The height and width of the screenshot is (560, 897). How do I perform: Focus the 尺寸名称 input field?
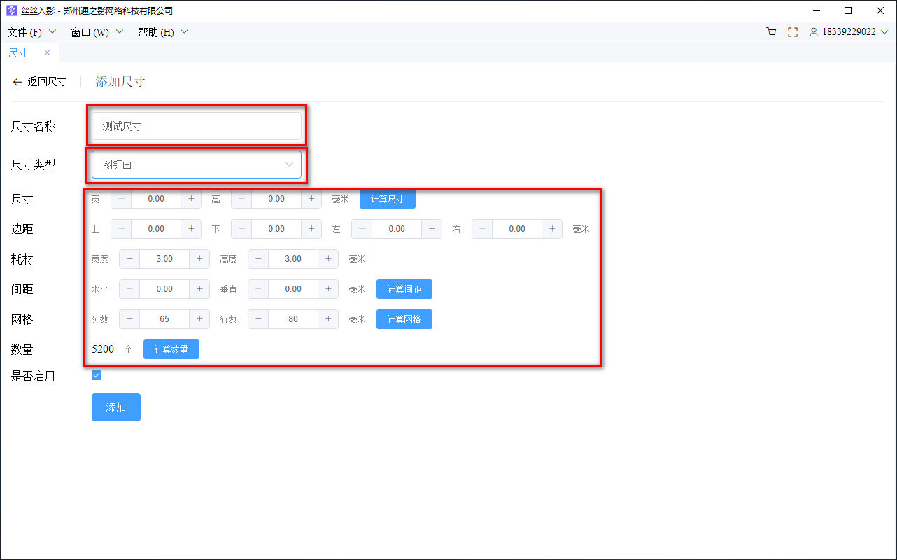[197, 126]
